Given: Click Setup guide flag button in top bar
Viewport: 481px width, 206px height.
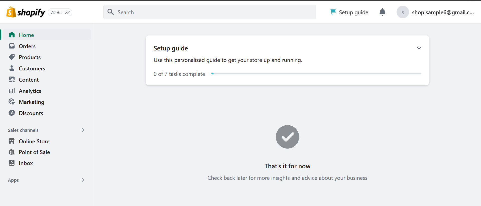Looking at the screenshot, I should coord(349,12).
